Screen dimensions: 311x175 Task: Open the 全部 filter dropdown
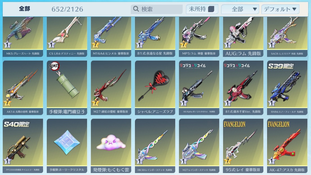coord(240,9)
